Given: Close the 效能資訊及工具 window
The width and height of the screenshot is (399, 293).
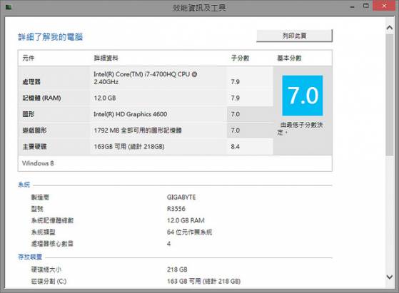Looking at the screenshot, I should pyautogui.click(x=384, y=6).
